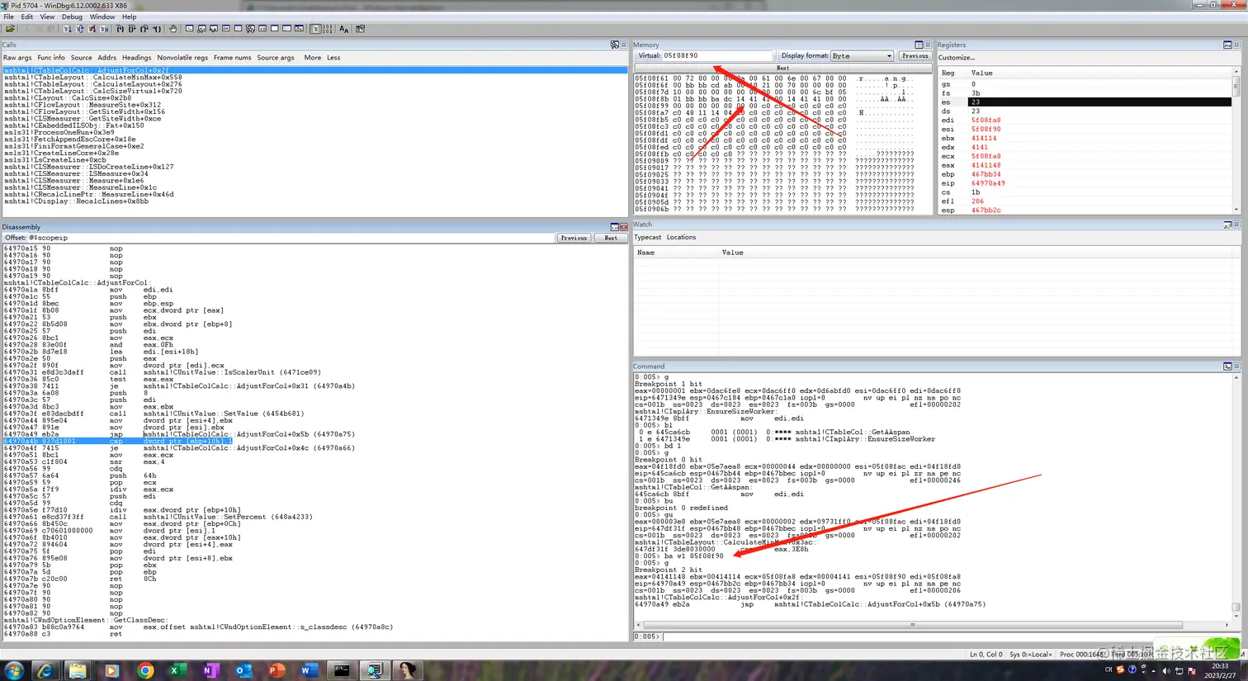This screenshot has height=681, width=1248.
Task: Open the Watch window via toolbar icon
Action: [201, 29]
